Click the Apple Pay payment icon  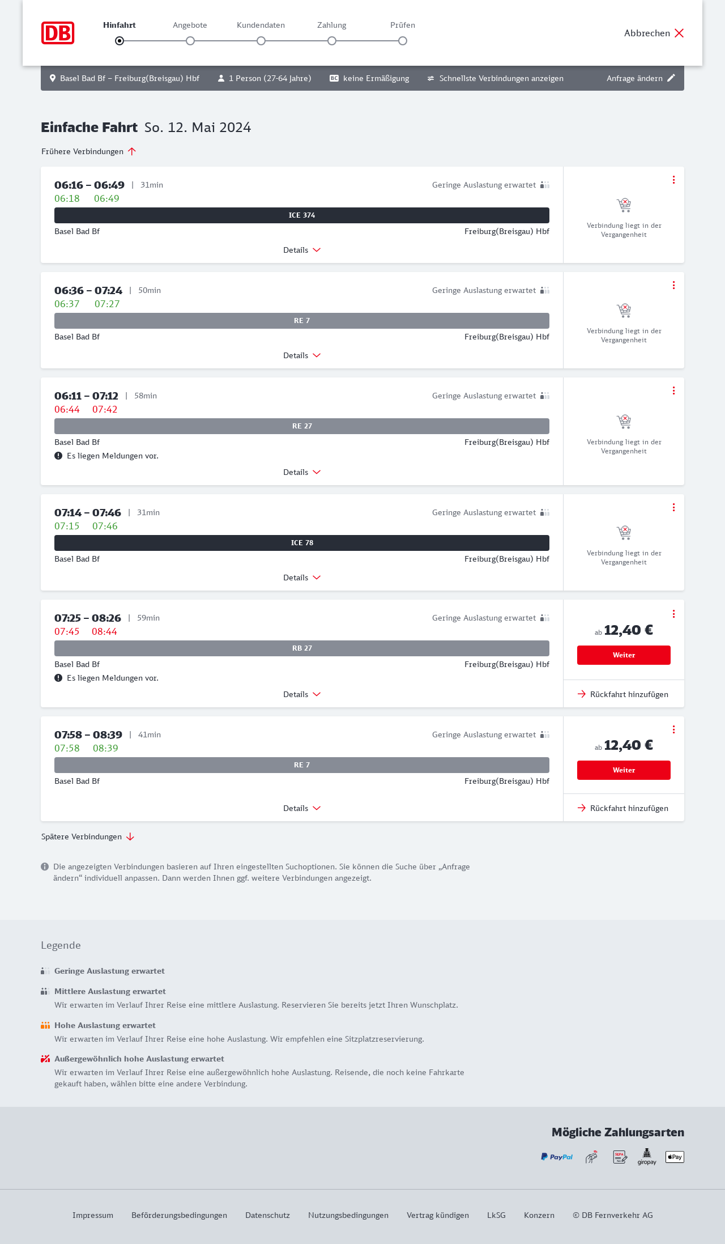pos(675,1157)
